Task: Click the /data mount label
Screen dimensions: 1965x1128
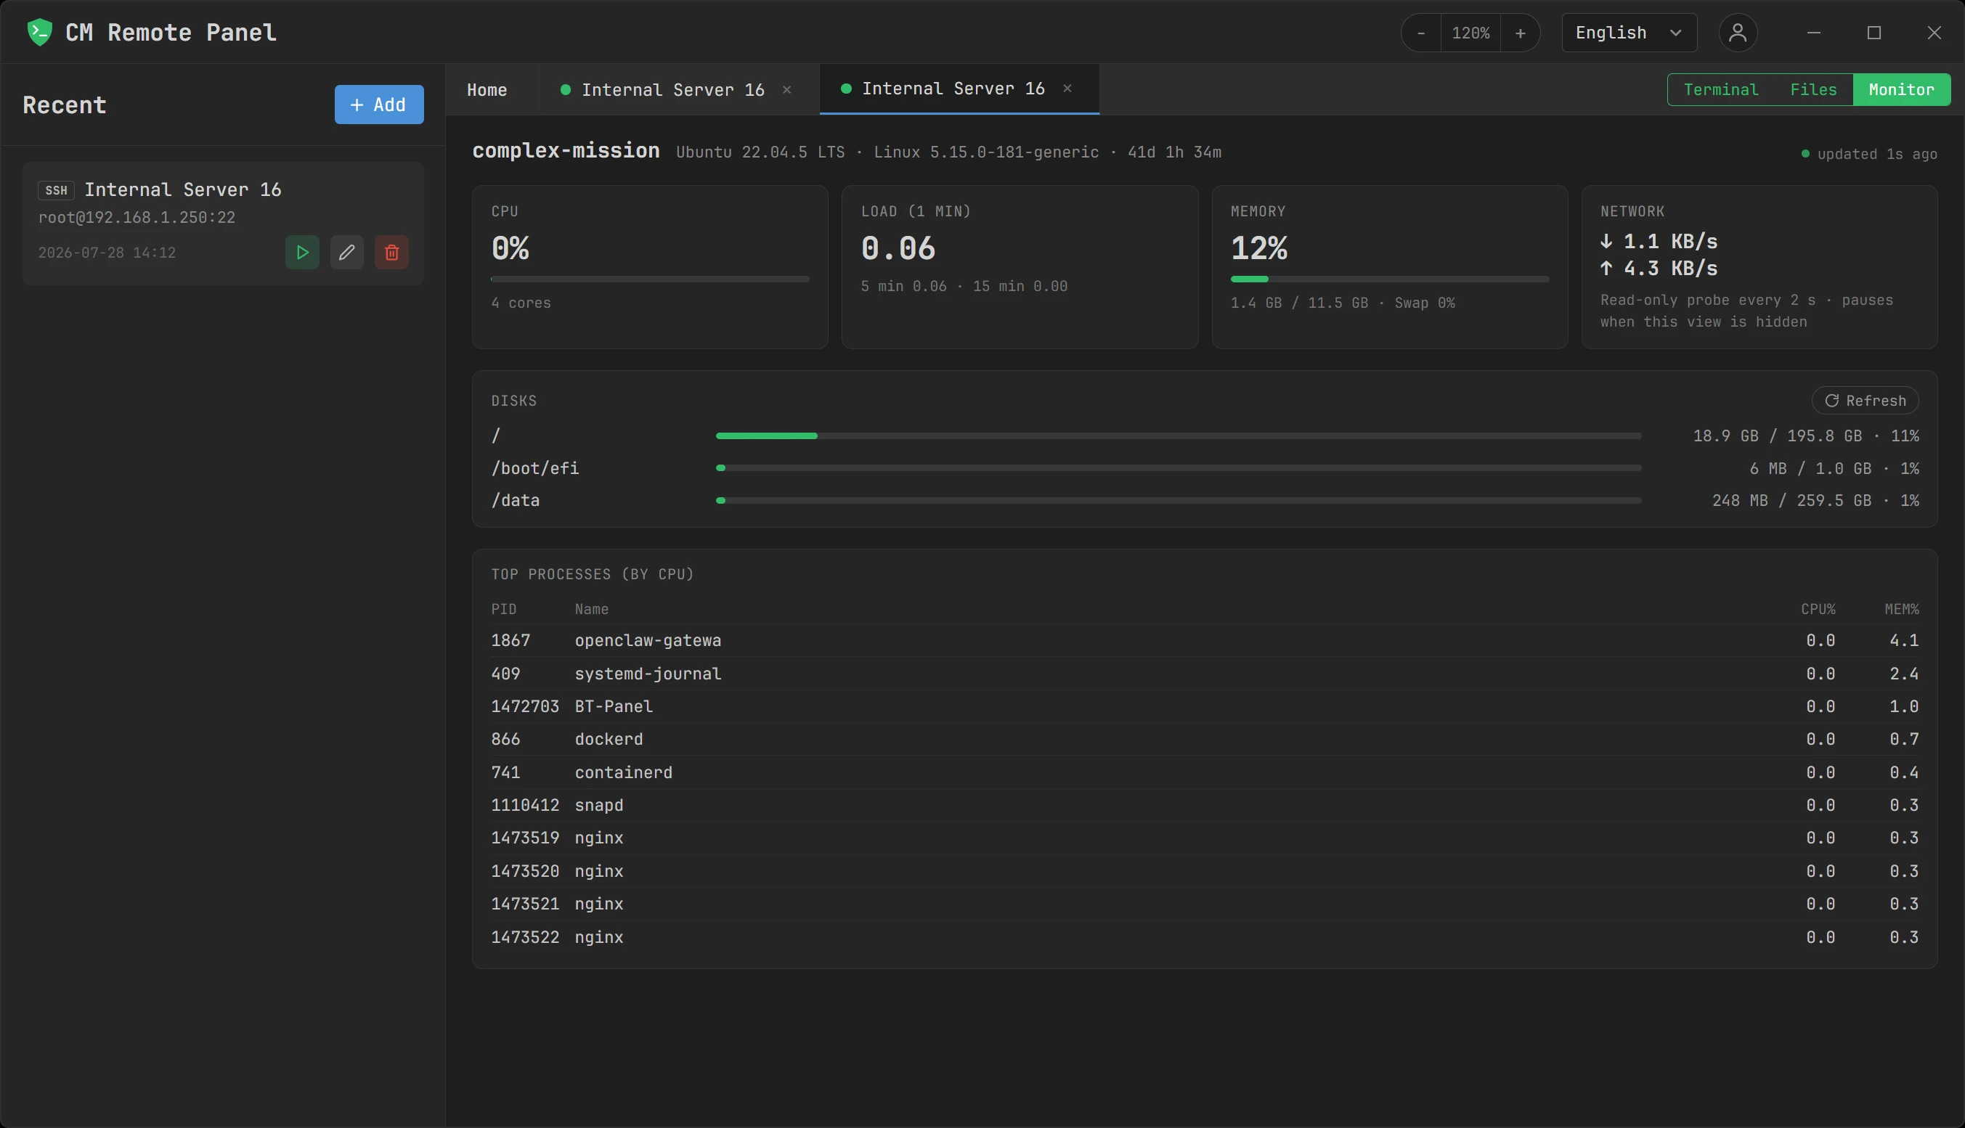Action: tap(516, 500)
